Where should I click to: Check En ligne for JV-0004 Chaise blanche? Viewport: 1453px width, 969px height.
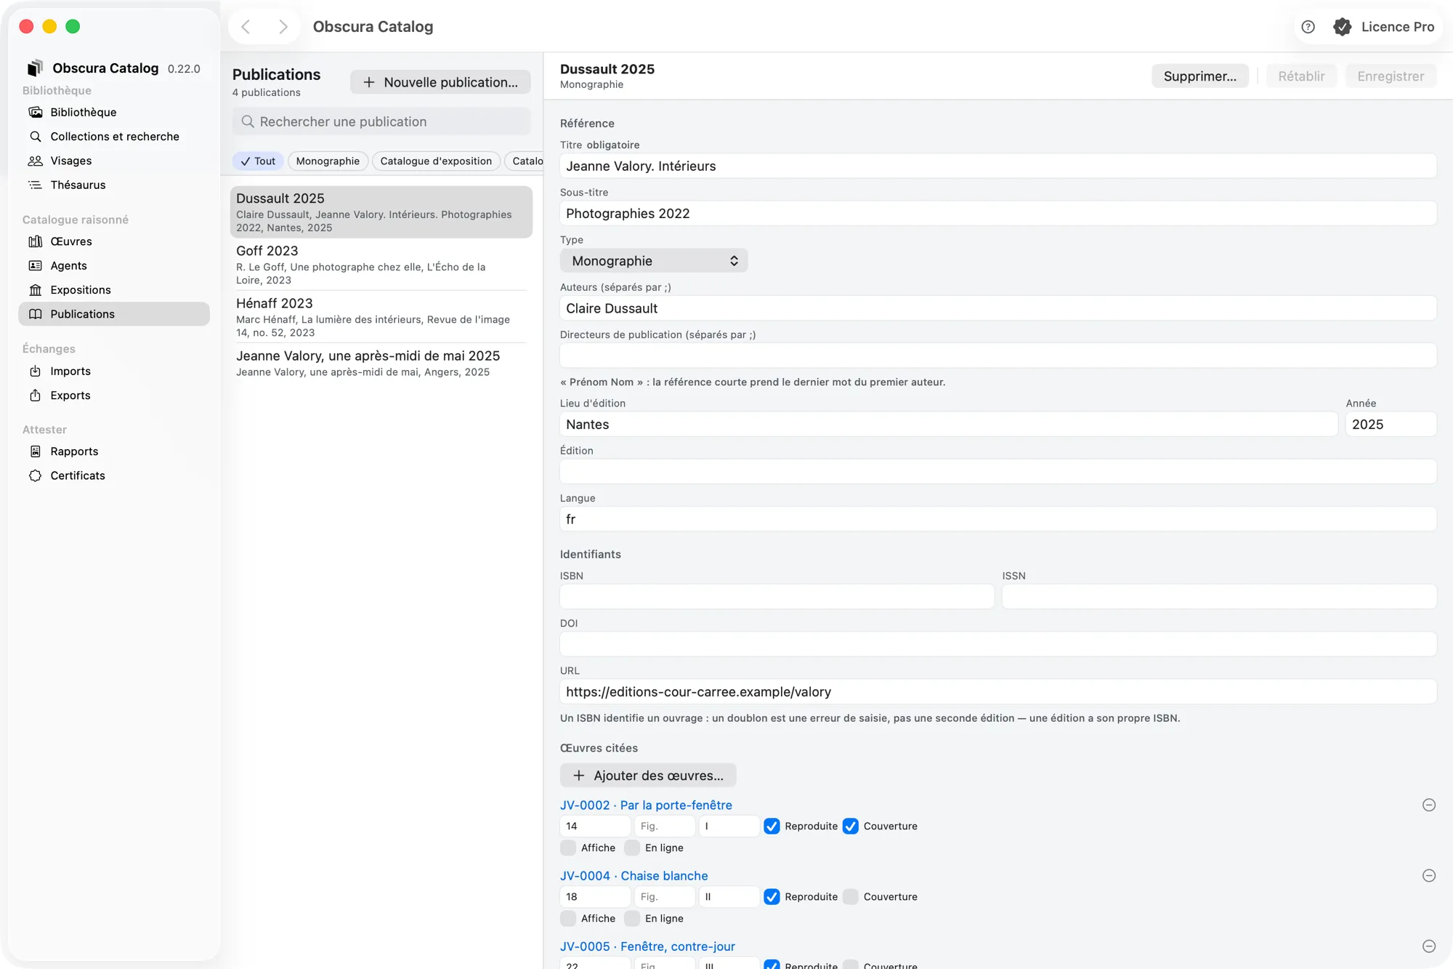click(632, 918)
